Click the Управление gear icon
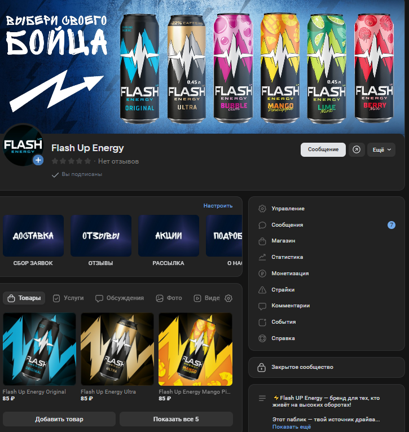409x432 pixels. [x=262, y=209]
